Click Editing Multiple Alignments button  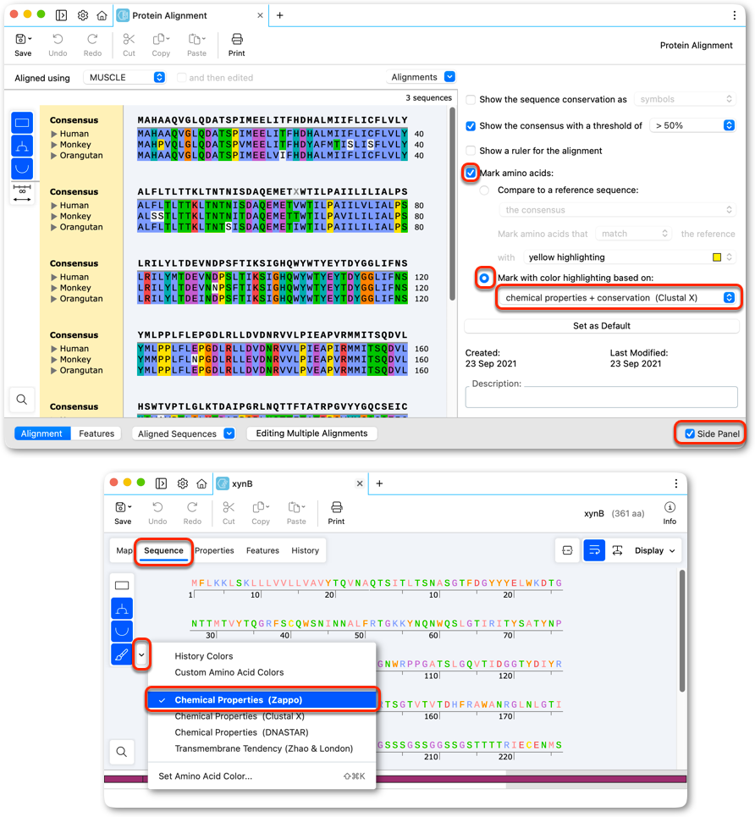coord(311,433)
